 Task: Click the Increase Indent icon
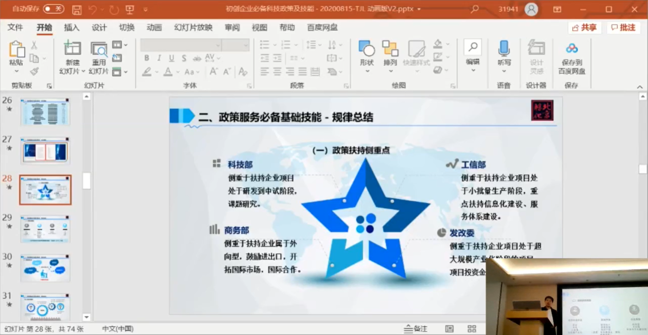(277, 58)
